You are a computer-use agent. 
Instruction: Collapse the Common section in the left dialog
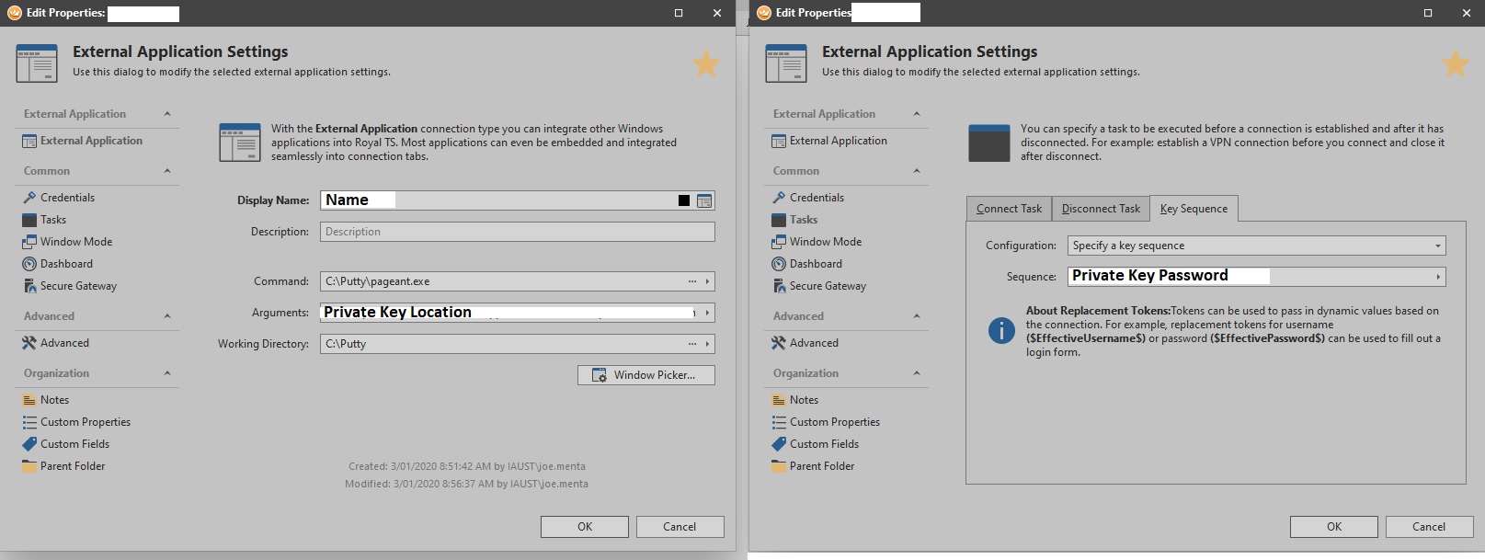click(x=167, y=171)
